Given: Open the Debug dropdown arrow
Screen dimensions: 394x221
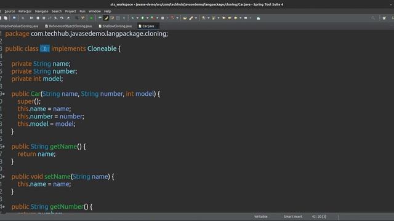Looking at the screenshot, I should 137,18.
